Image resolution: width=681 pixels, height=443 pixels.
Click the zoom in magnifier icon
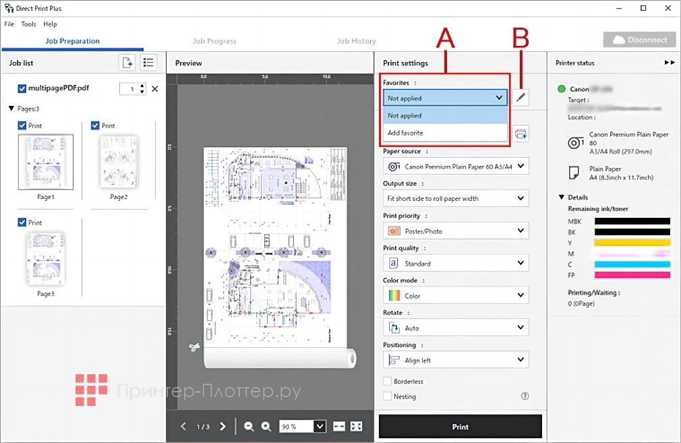[266, 426]
